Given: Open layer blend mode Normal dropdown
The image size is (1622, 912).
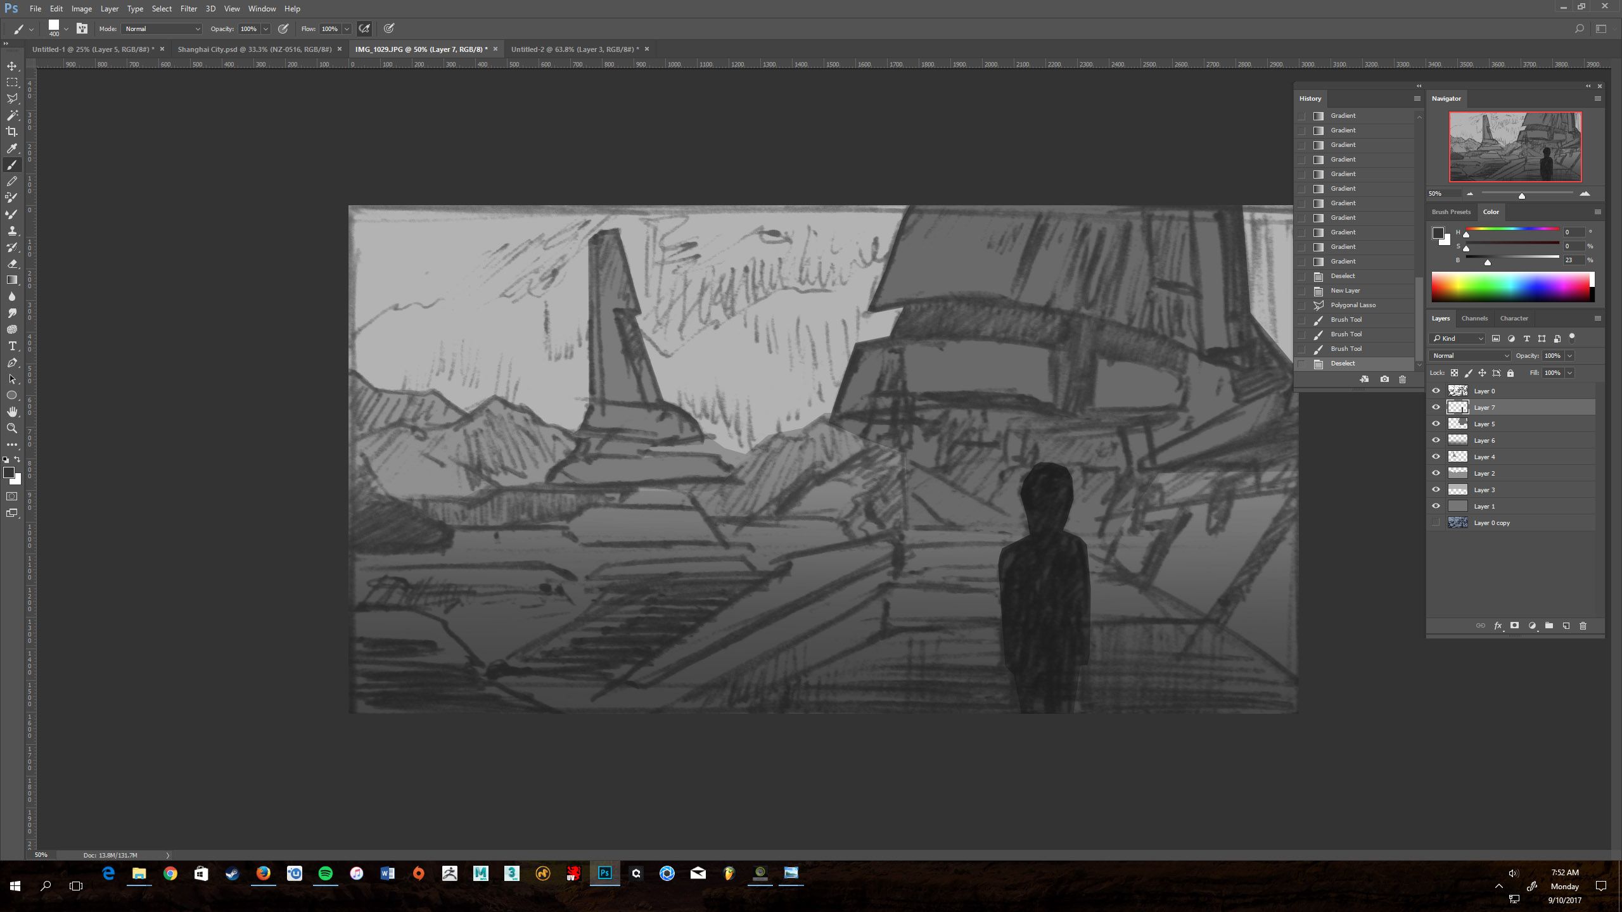Looking at the screenshot, I should click(1469, 356).
